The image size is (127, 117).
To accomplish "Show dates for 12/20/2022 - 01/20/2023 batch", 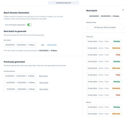I will pyautogui.click(x=44, y=83).
